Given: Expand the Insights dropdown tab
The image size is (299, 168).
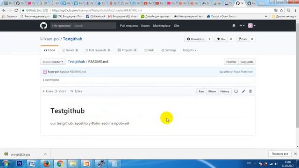Looking at the screenshot, I should [189, 50].
